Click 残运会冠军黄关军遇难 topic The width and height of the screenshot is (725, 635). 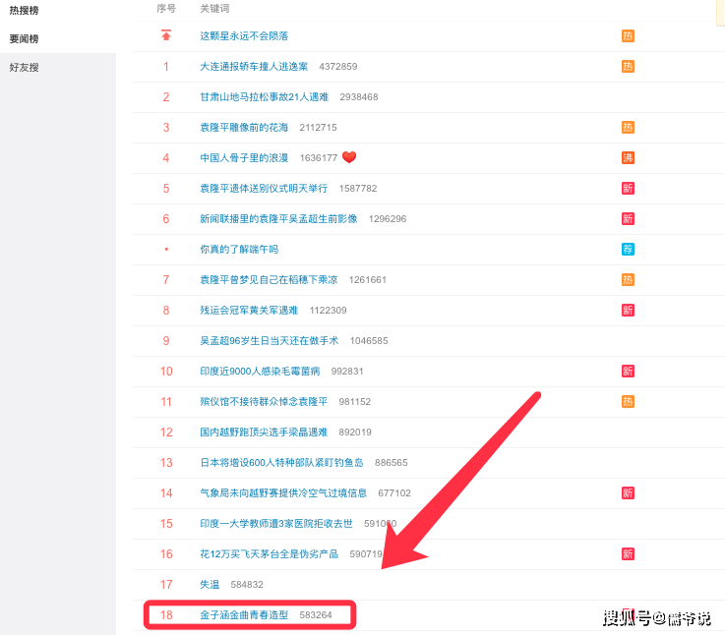(249, 310)
